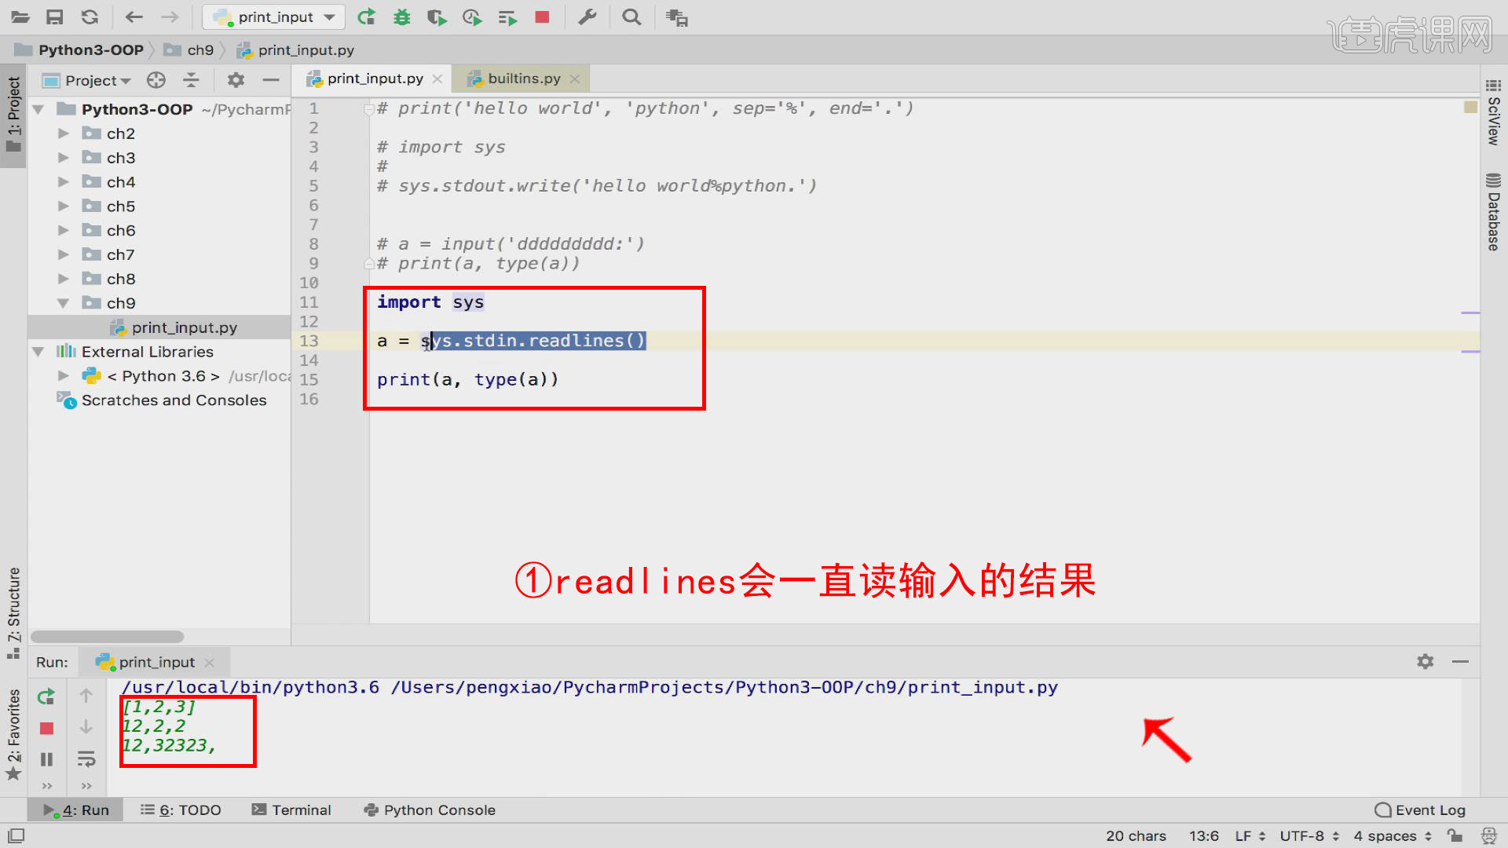
Task: Open the print_input run configuration dropdown
Action: [x=273, y=16]
